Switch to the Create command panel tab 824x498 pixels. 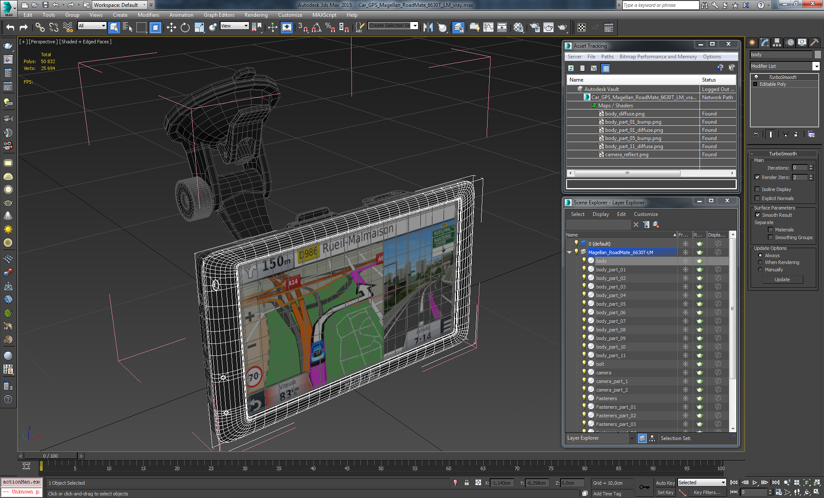click(752, 43)
